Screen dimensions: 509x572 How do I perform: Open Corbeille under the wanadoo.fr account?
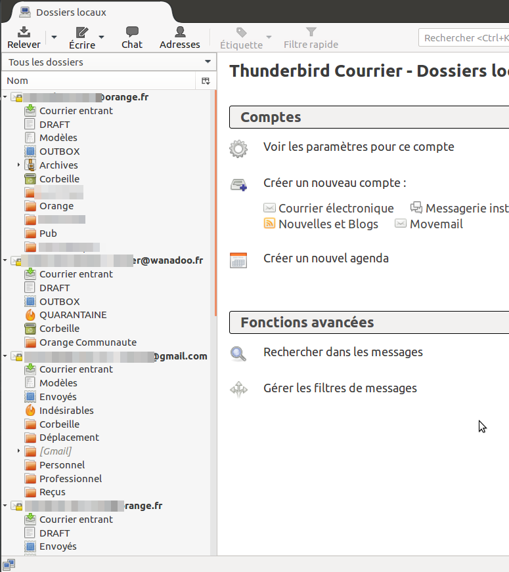[x=59, y=329]
